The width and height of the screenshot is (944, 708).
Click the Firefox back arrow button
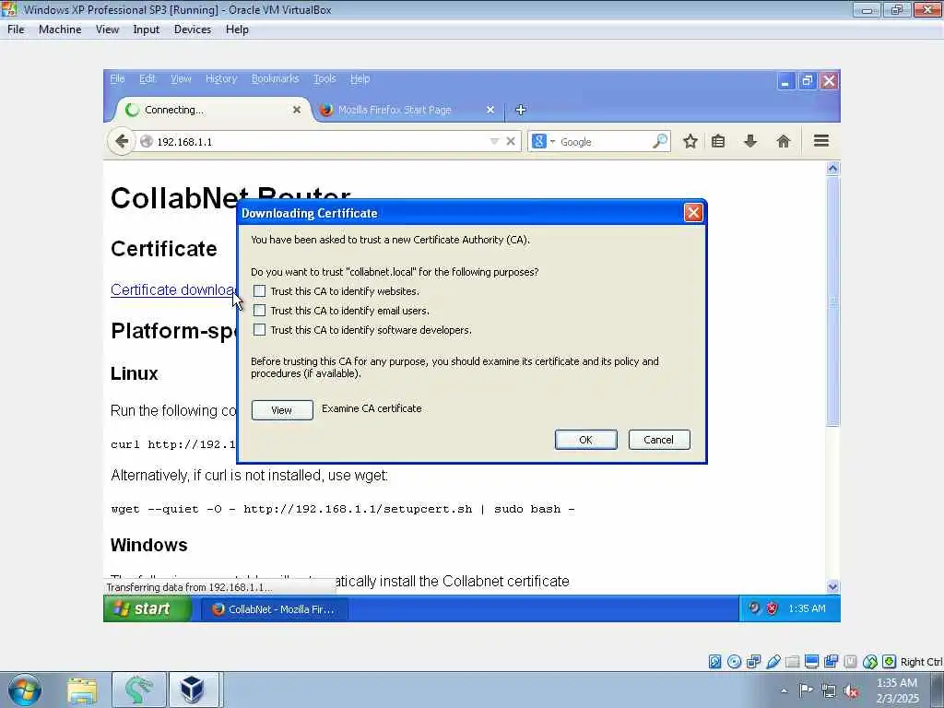122,141
